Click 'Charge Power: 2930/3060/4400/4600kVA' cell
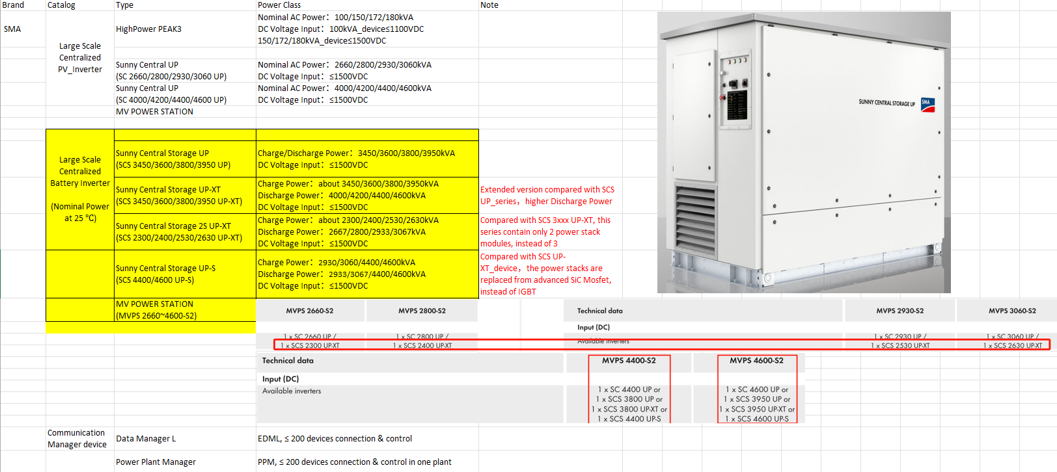Viewport: 1057px width, 472px height. [336, 263]
